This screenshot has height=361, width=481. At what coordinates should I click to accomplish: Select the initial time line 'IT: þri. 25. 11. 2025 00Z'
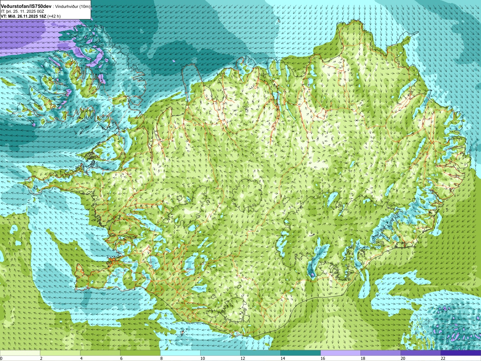(x=23, y=12)
